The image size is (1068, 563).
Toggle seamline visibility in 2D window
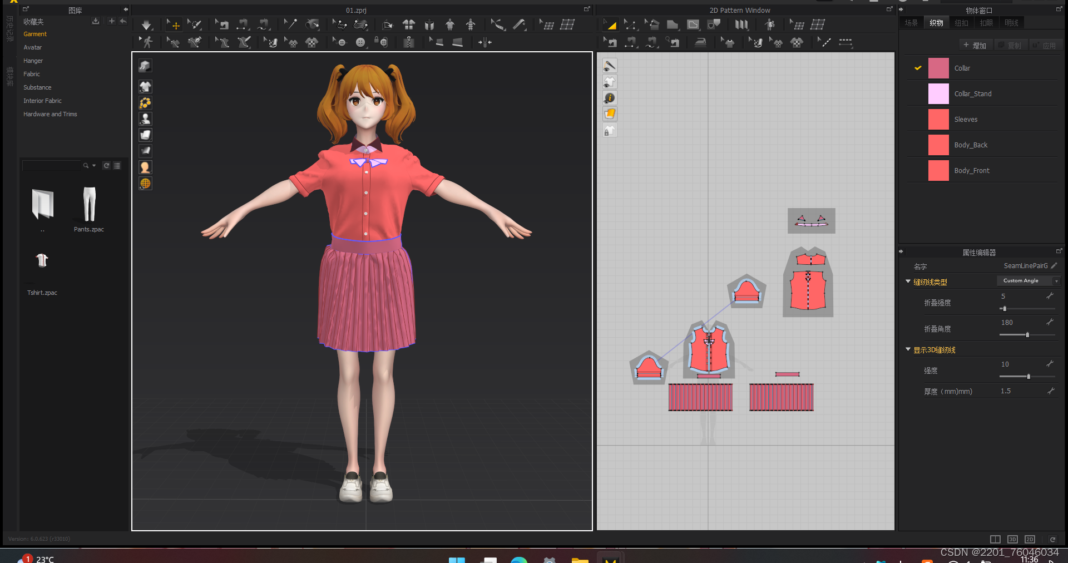[x=610, y=66]
